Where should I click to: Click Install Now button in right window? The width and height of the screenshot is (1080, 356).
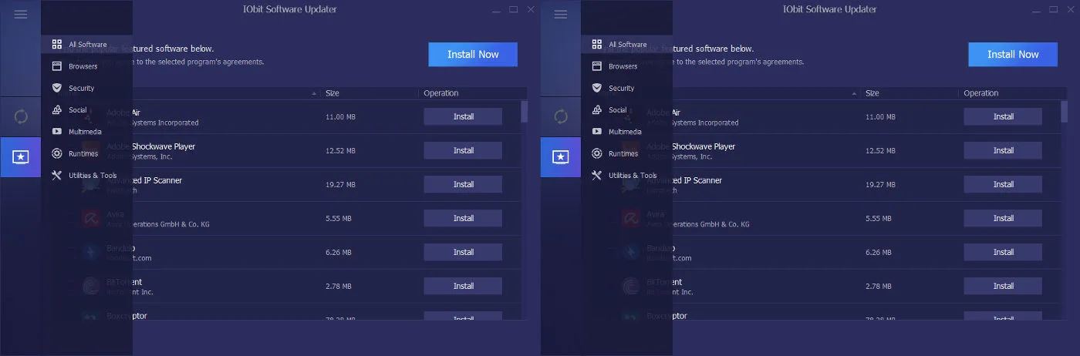1013,55
